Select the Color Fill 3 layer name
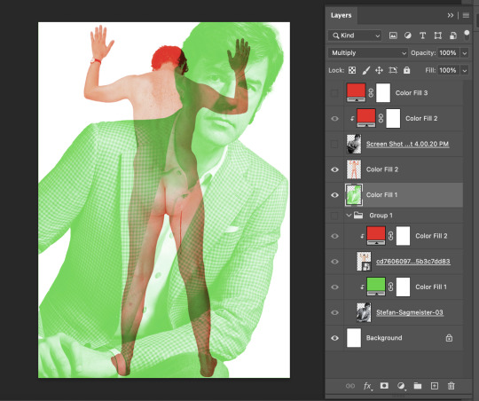Screen dimensions: 479x401 point(412,93)
